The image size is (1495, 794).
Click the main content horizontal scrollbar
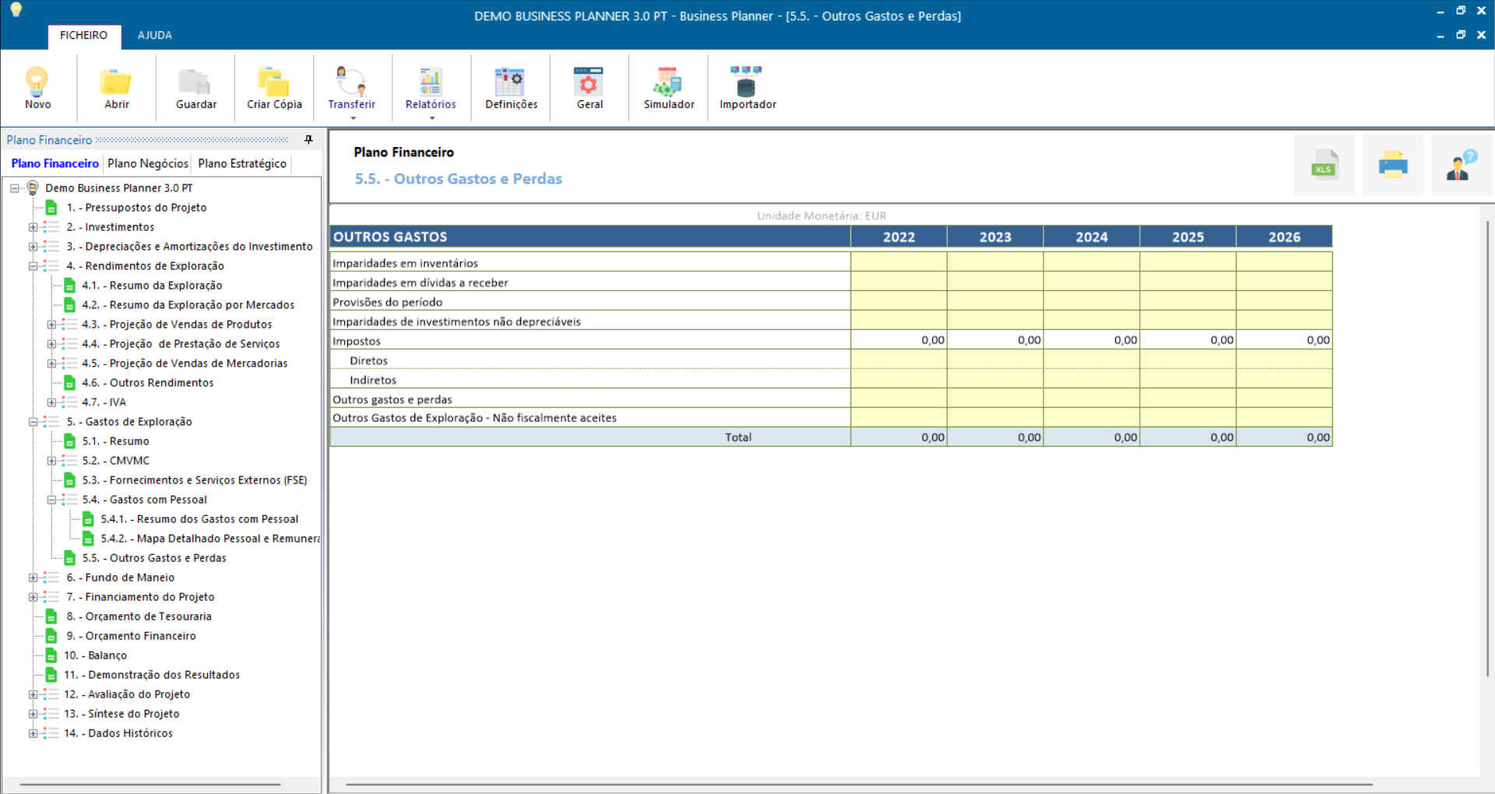point(859,785)
